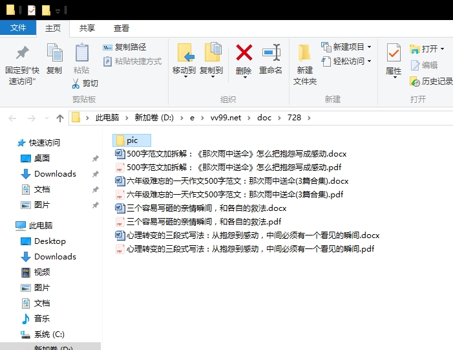The width and height of the screenshot is (453, 350).
Task: Open recent locations dropdown arrow
Action: click(47, 118)
